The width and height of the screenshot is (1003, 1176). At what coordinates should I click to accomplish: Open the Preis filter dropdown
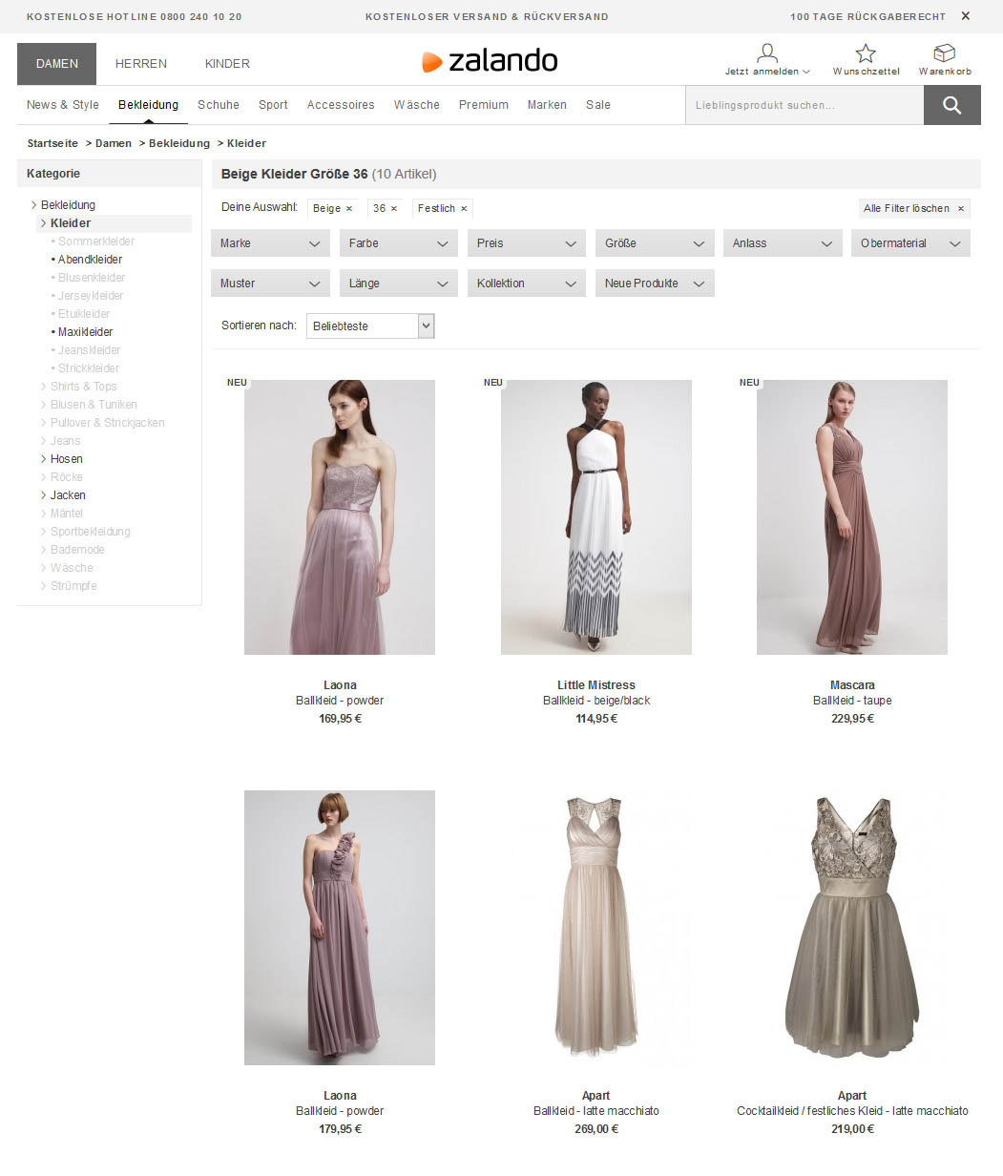pos(527,243)
